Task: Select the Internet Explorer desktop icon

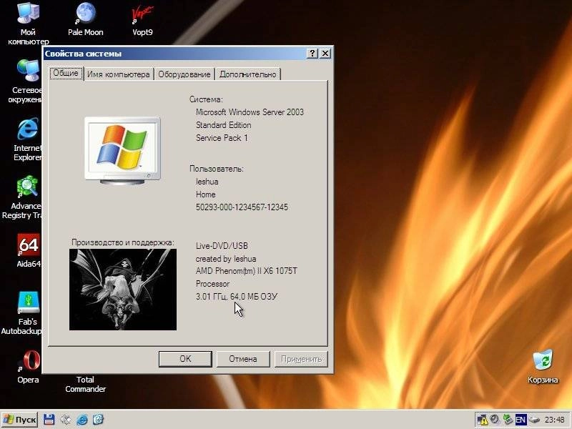Action: pos(28,129)
